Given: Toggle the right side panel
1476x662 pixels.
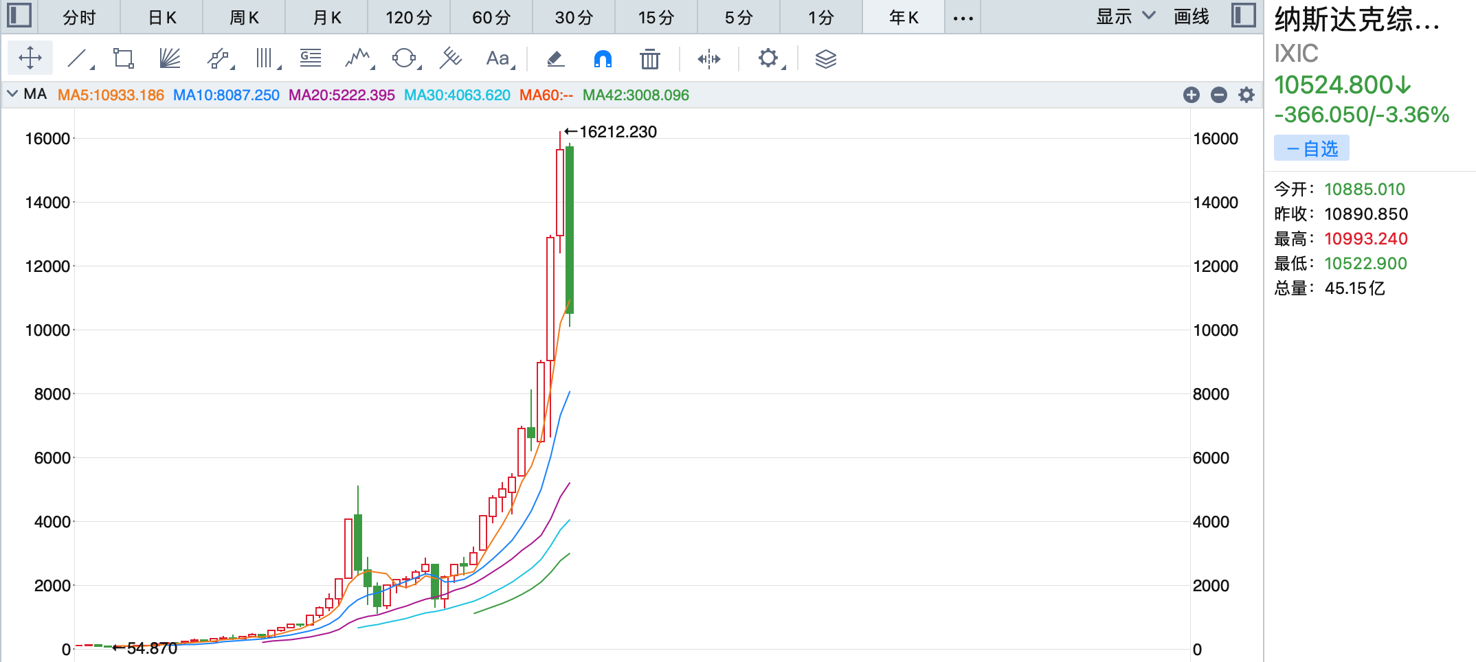Looking at the screenshot, I should click(1243, 16).
